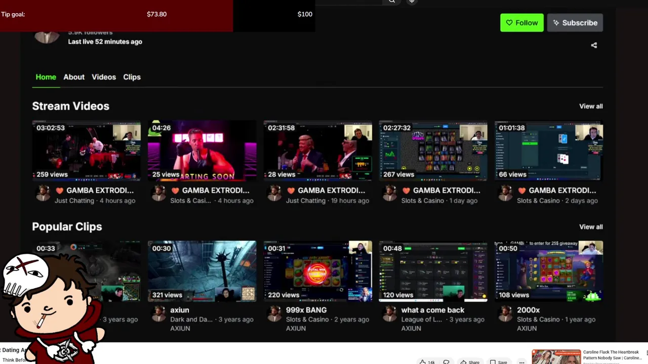This screenshot has height=364, width=648.
Task: Switch to the Clips tab
Action: pos(132,77)
